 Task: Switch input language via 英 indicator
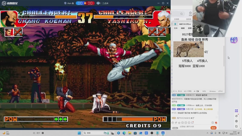pos(219,133)
